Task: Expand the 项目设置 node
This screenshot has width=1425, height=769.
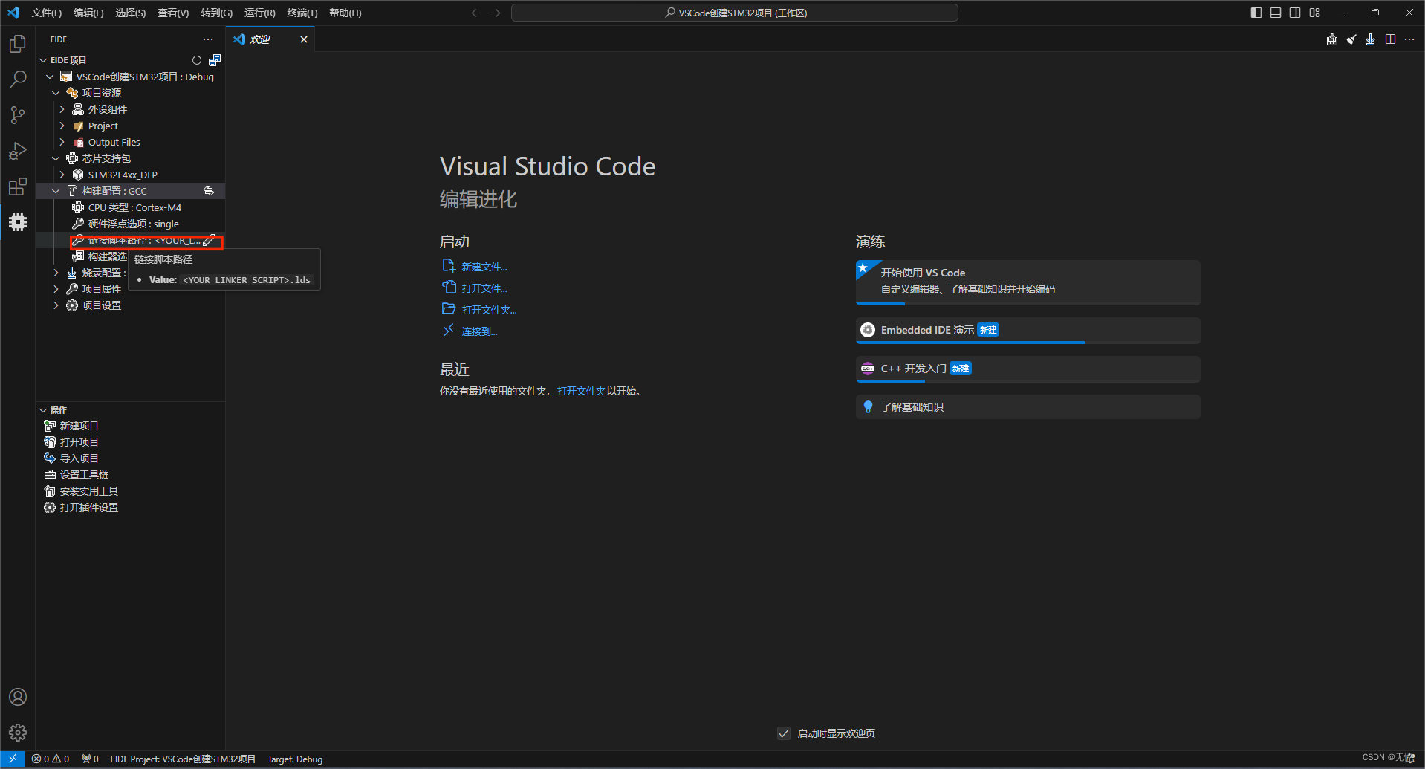Action: tap(56, 305)
